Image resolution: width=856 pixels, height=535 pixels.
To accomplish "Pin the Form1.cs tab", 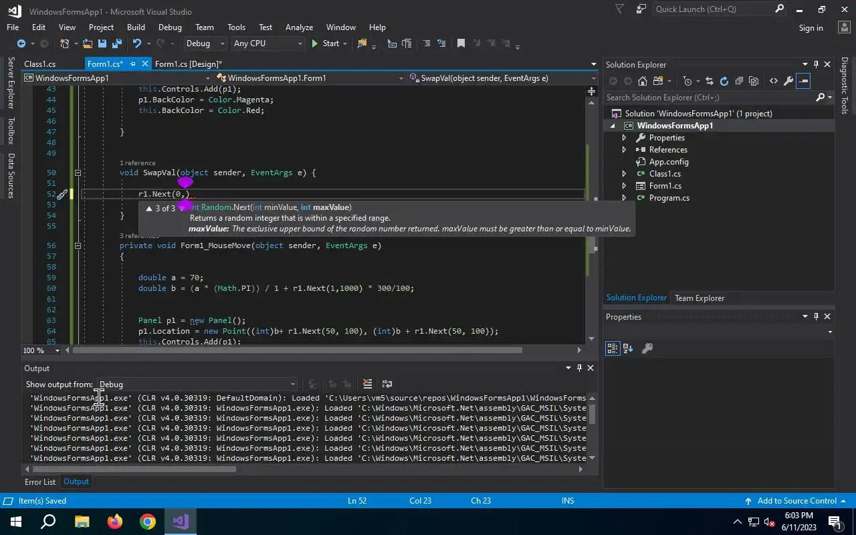I will (x=132, y=64).
